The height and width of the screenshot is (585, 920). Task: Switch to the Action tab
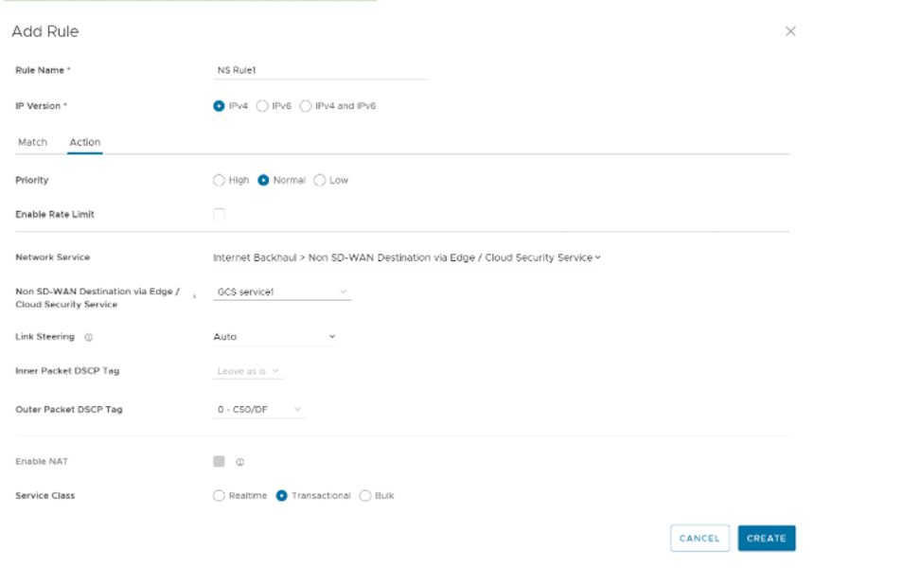(x=84, y=142)
